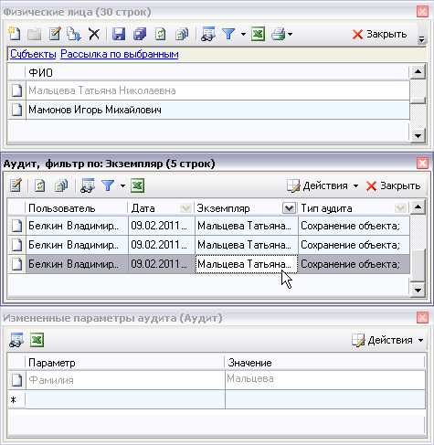Click Закрыть in Аудит toolbar
This screenshot has height=445, width=434.
(x=393, y=185)
